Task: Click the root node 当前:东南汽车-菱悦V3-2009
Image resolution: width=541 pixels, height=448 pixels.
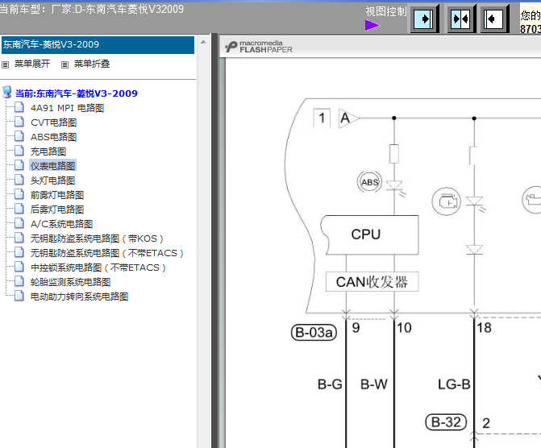Action: click(77, 93)
